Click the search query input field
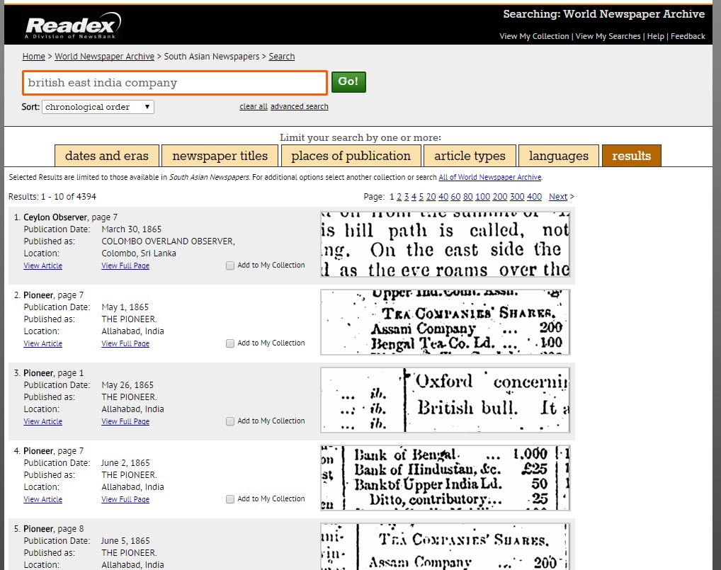The width and height of the screenshot is (721, 570). coord(174,83)
